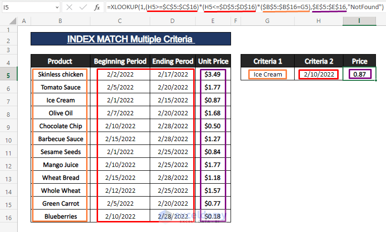This screenshot has height=232, width=386.
Task: Select column C header
Action: coord(120,21)
